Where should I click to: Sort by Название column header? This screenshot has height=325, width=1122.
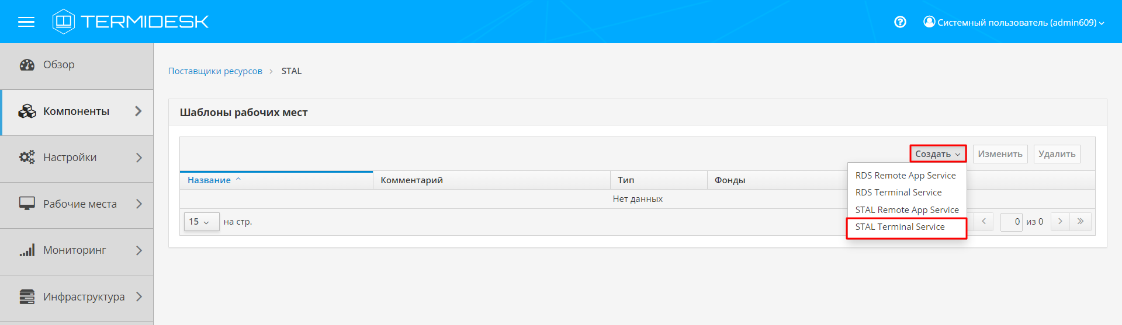click(276, 180)
